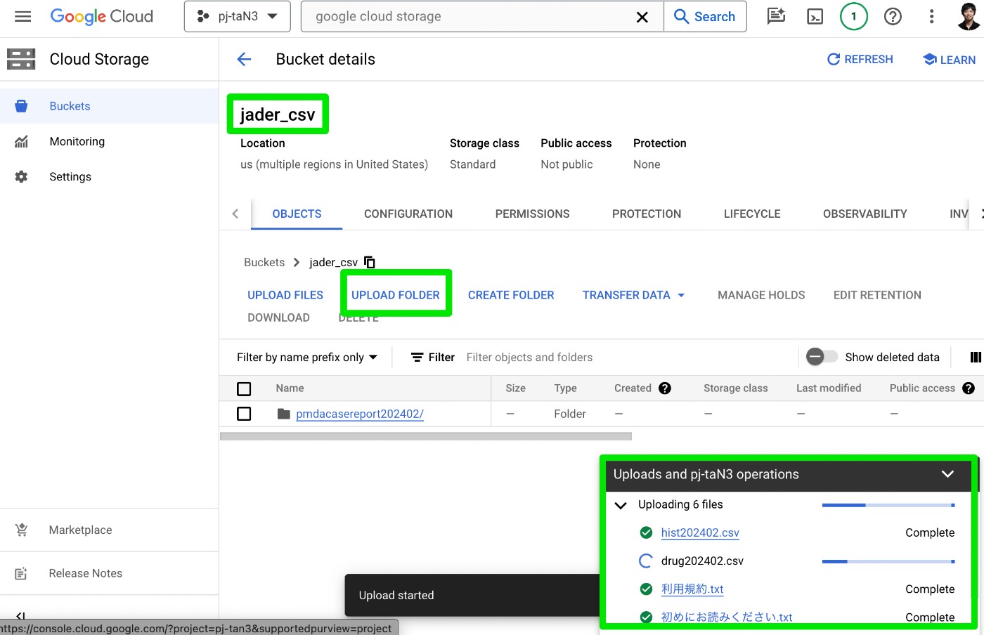Click Manage Holds

[761, 295]
